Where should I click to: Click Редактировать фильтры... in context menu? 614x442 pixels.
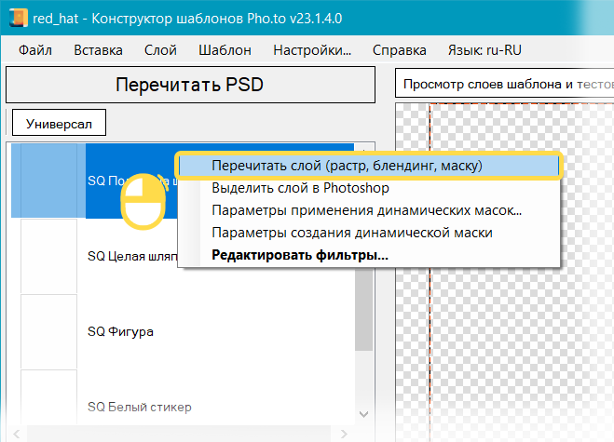pyautogui.click(x=300, y=255)
